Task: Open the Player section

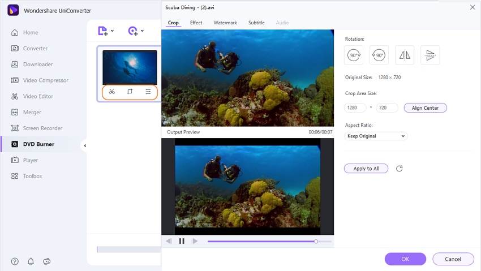Action: pyautogui.click(x=24, y=160)
